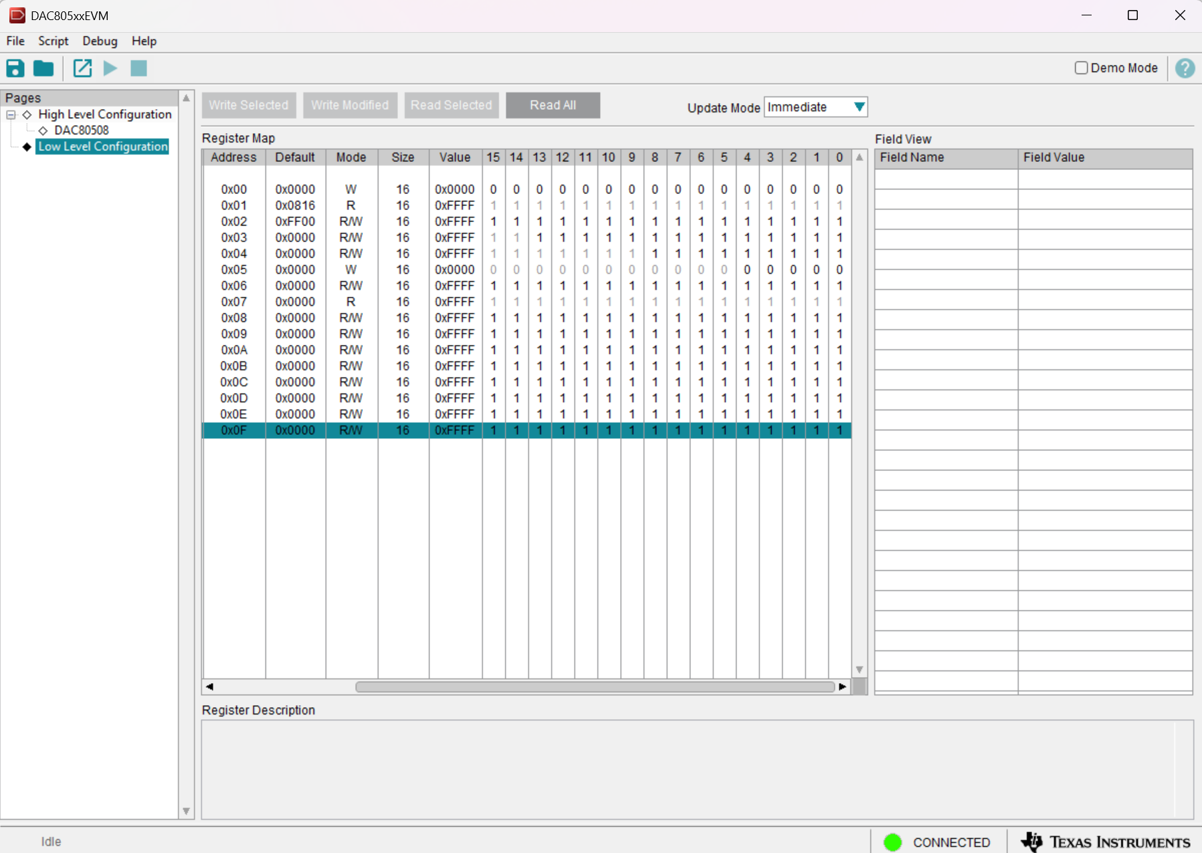Screen dimensions: 1202x853
Task: Click the launch script editor icon
Action: [x=82, y=68]
